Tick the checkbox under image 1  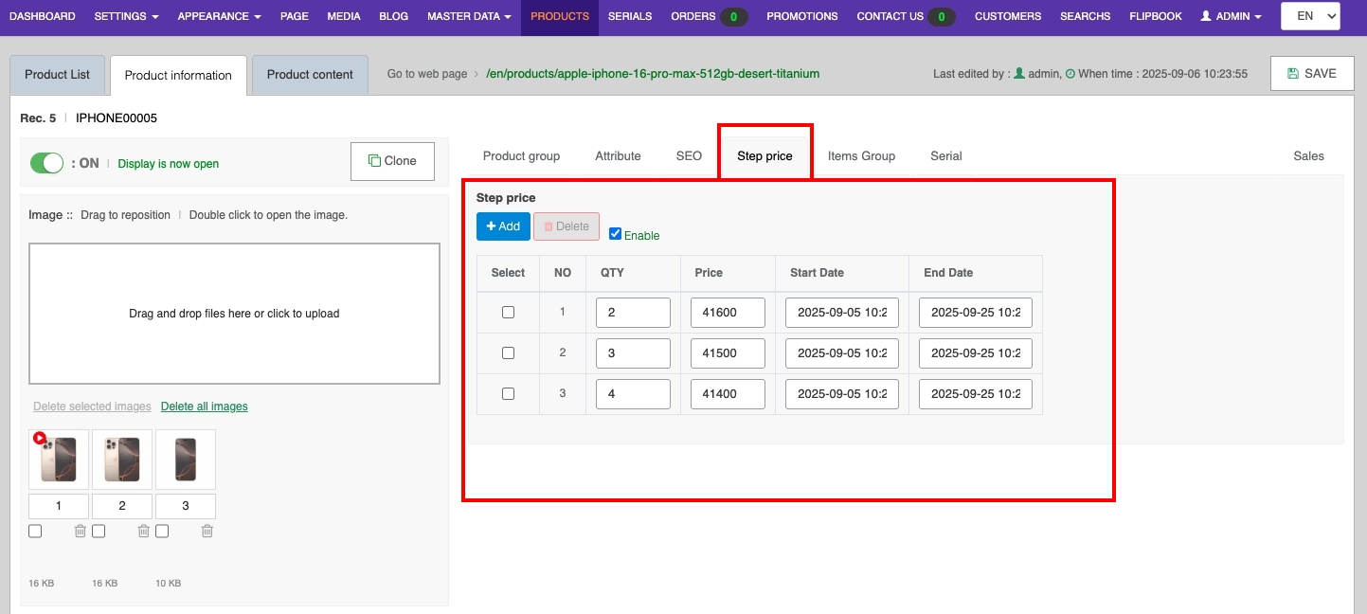pyautogui.click(x=35, y=532)
